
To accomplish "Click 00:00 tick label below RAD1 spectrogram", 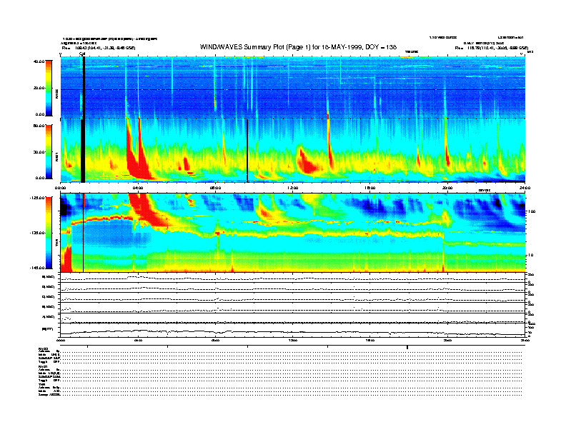I will click(x=60, y=188).
